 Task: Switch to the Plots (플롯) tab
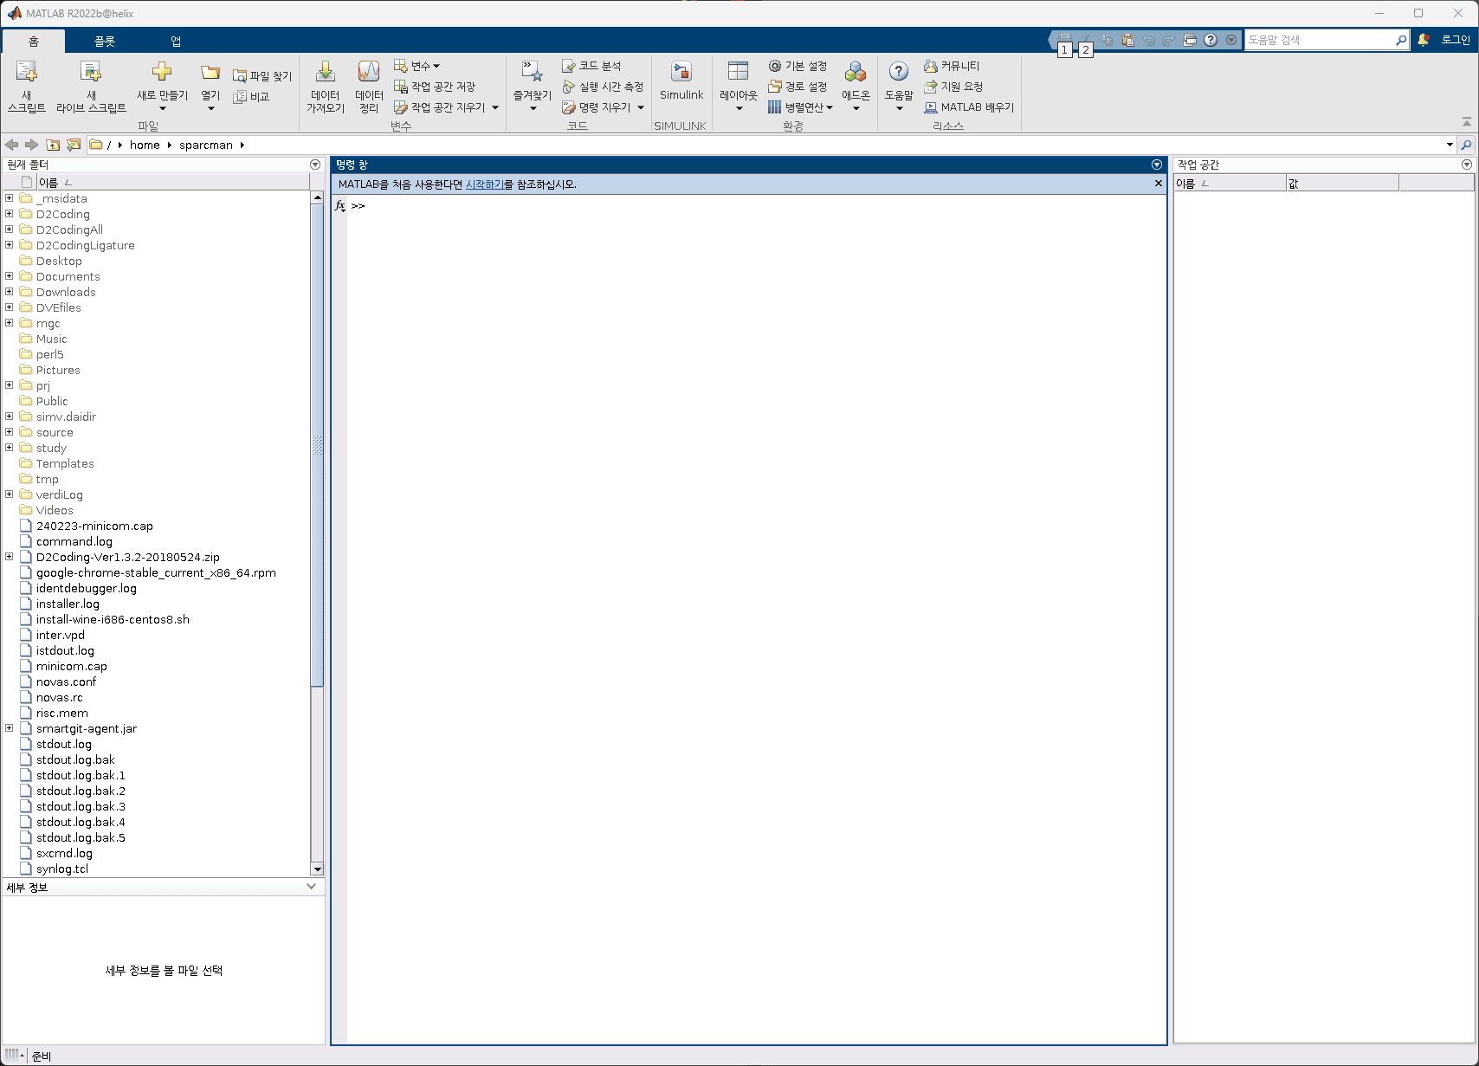tap(105, 42)
